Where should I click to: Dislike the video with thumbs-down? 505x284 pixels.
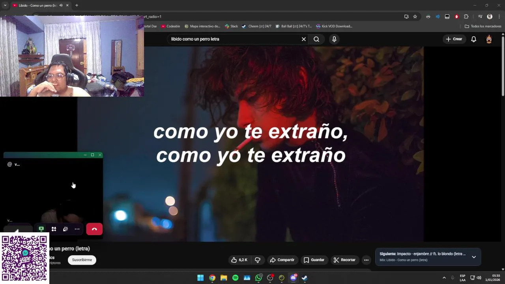pos(258,260)
